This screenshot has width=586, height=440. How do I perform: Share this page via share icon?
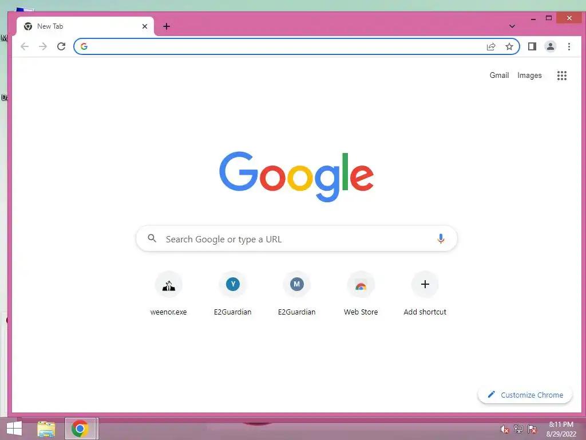pos(491,46)
